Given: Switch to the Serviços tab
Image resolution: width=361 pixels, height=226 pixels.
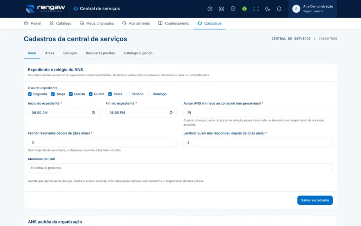Looking at the screenshot, I should pos(70,53).
